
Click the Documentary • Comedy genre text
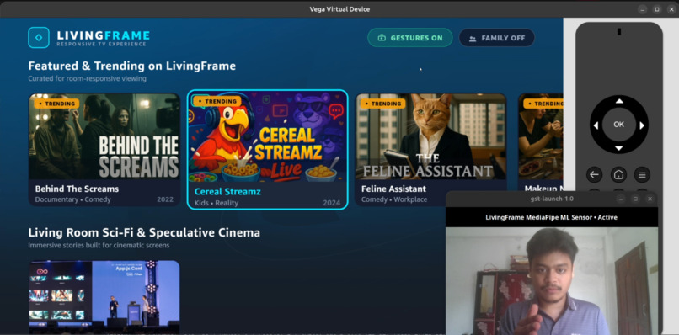click(x=72, y=199)
